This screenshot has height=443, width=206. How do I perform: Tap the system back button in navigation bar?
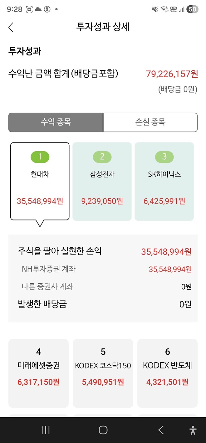(x=160, y=430)
